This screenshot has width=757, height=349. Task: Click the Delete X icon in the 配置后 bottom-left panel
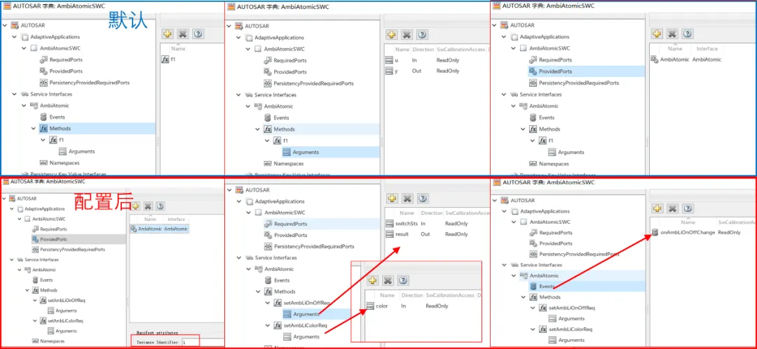(x=148, y=206)
